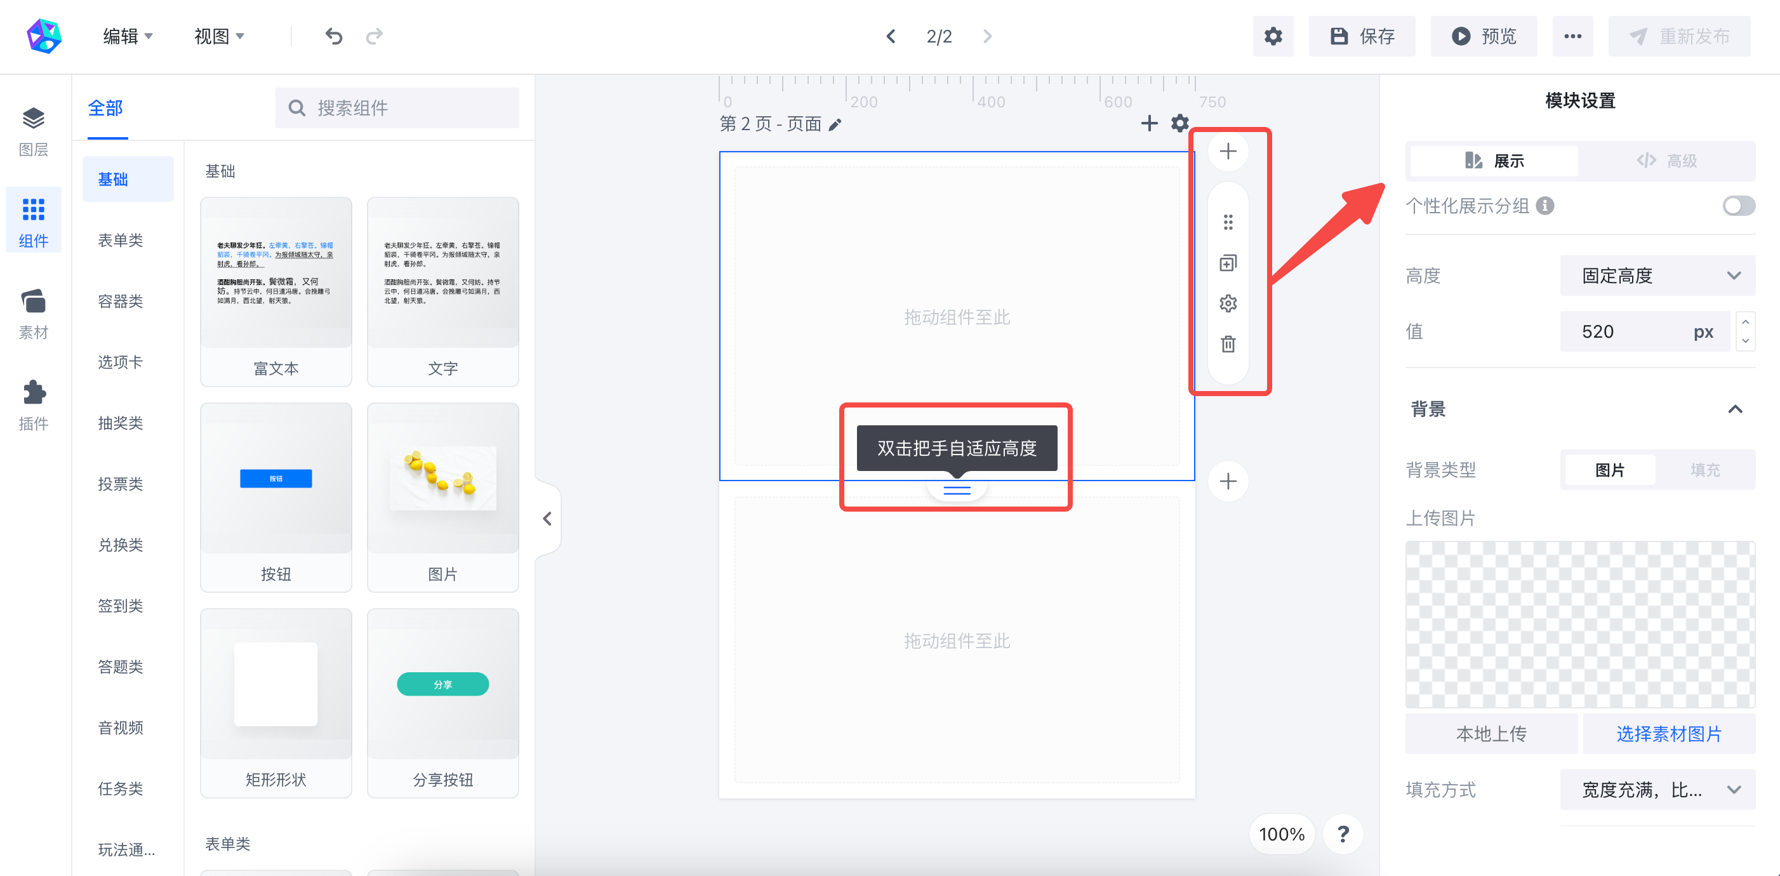The width and height of the screenshot is (1780, 876).
Task: Open the 插件 plugins panel
Action: click(x=33, y=405)
